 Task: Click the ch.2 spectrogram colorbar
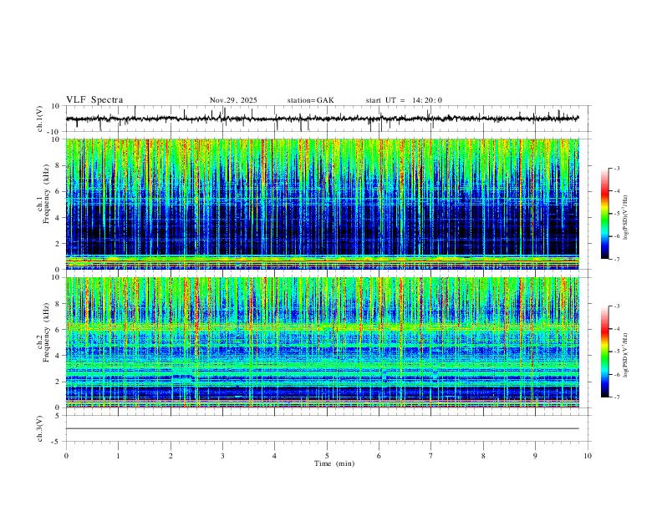pos(604,352)
